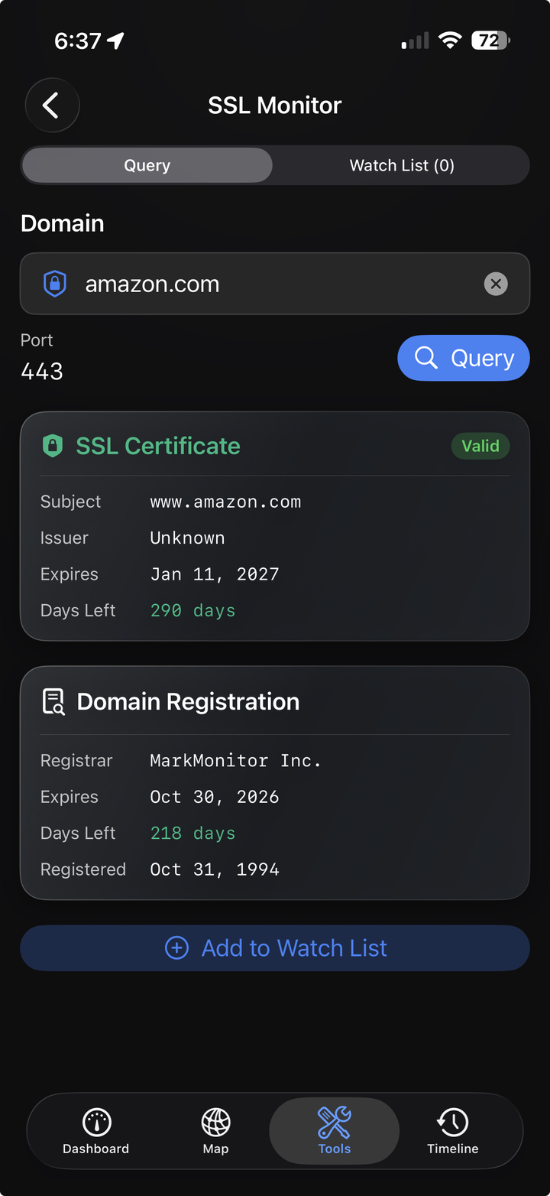Tap the Wi-Fi icon in status bar
Viewport: 550px width, 1196px height.
click(450, 41)
